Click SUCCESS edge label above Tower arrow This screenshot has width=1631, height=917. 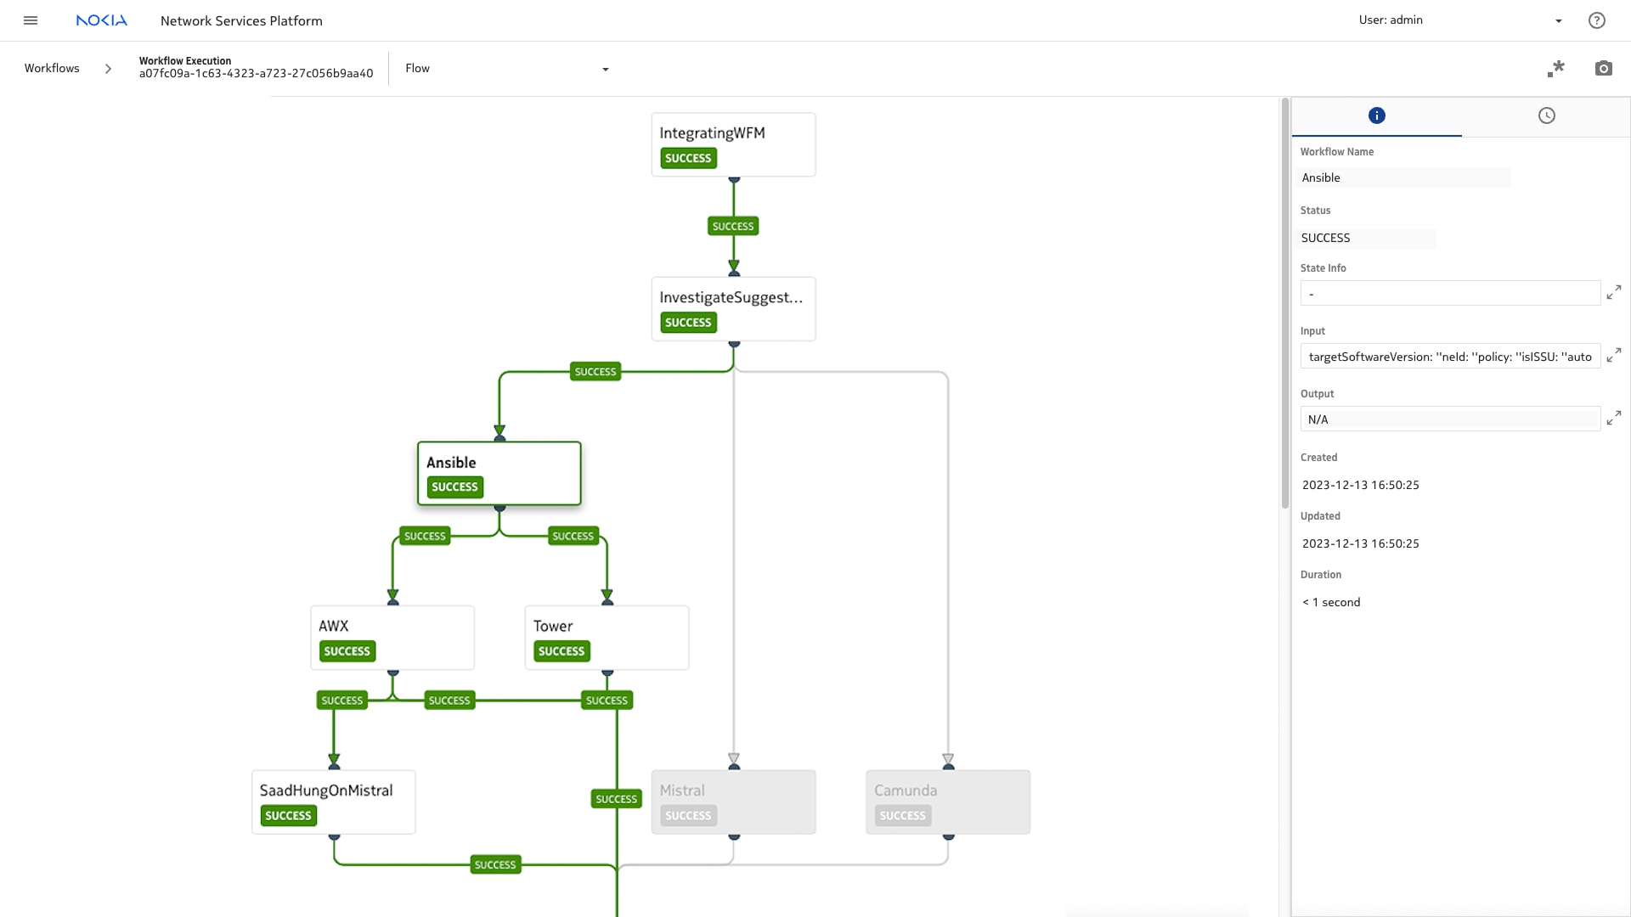573,537
